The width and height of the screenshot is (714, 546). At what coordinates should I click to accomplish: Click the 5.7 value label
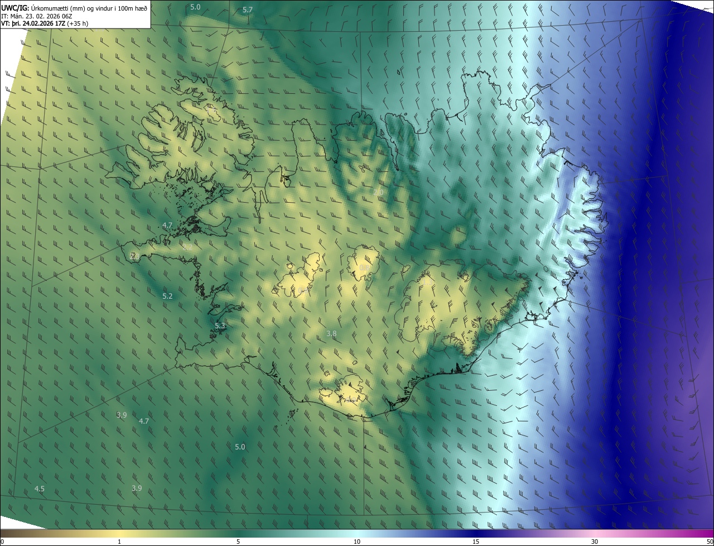248,10
